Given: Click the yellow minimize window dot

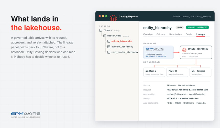Looking at the screenshot, I should [103, 16].
